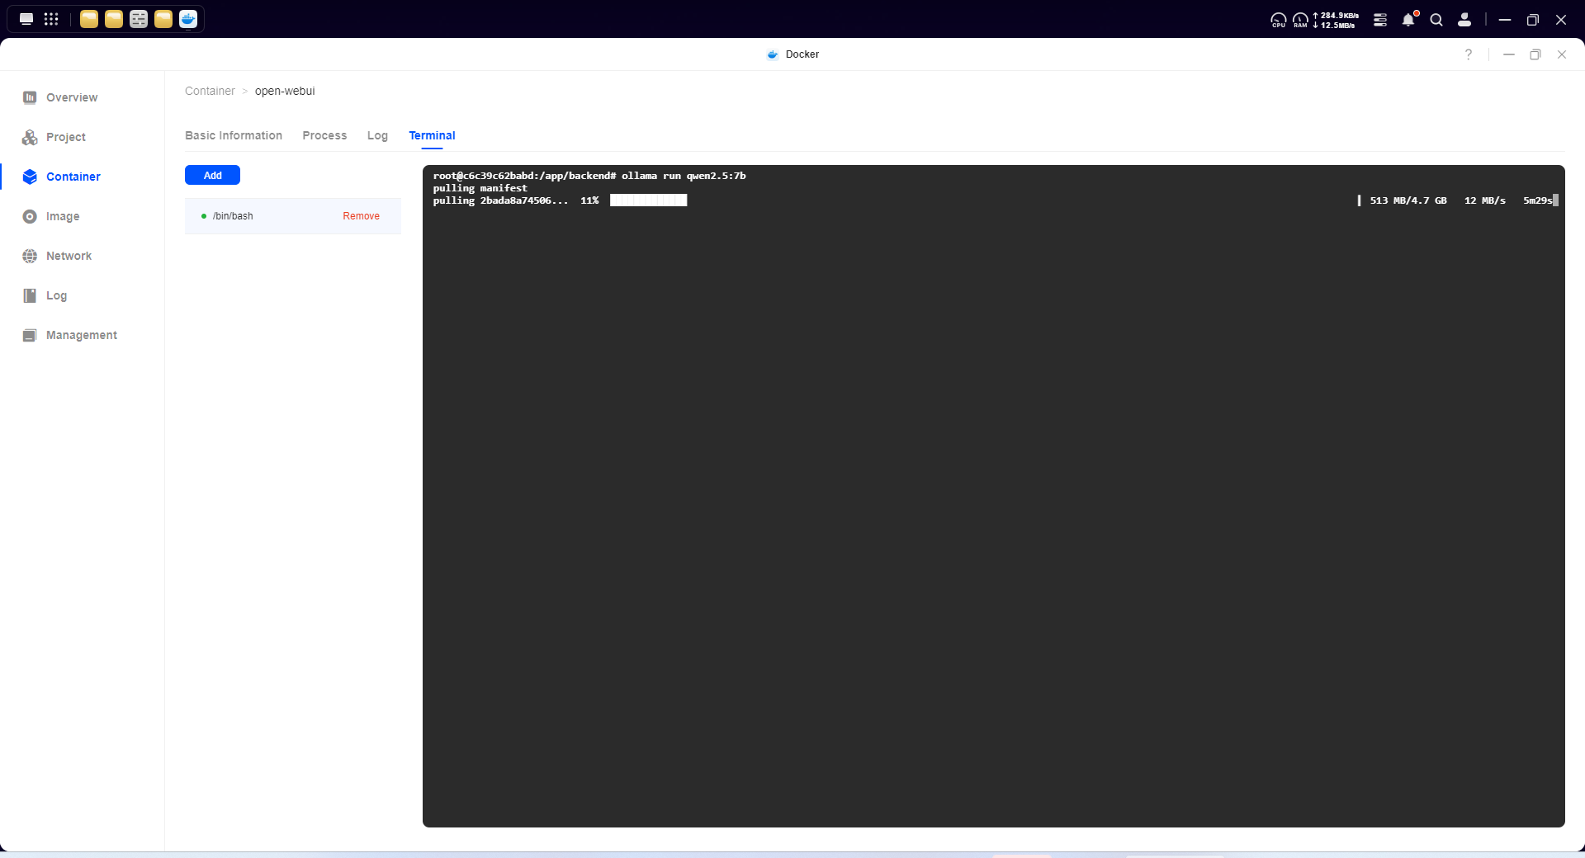
Task: Open the task manager list icon
Action: [1380, 20]
